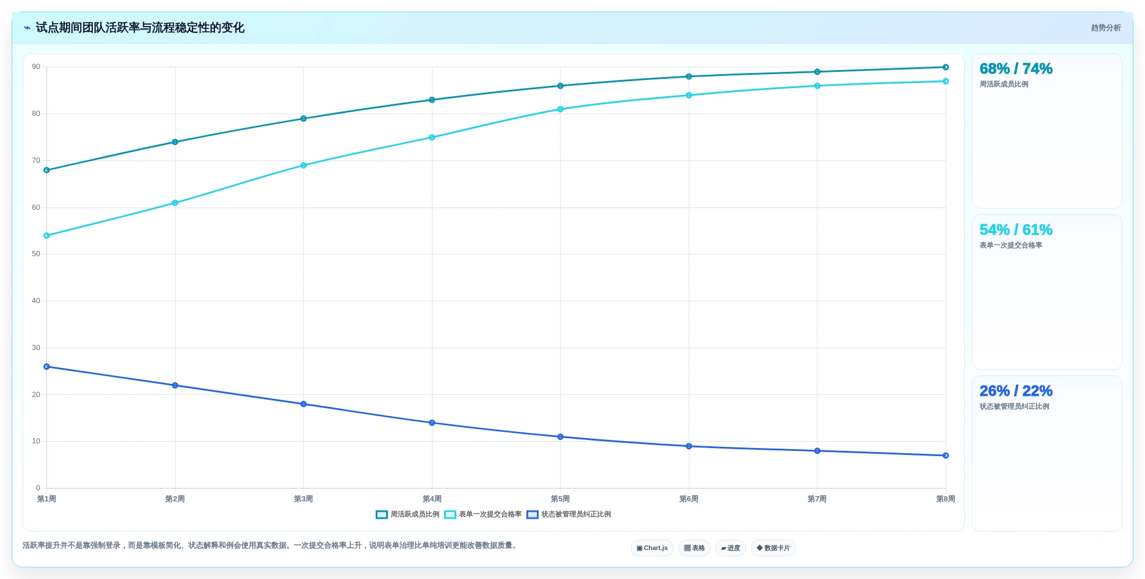Open the 68% / 74% stat card
This screenshot has width=1145, height=579.
click(1046, 131)
